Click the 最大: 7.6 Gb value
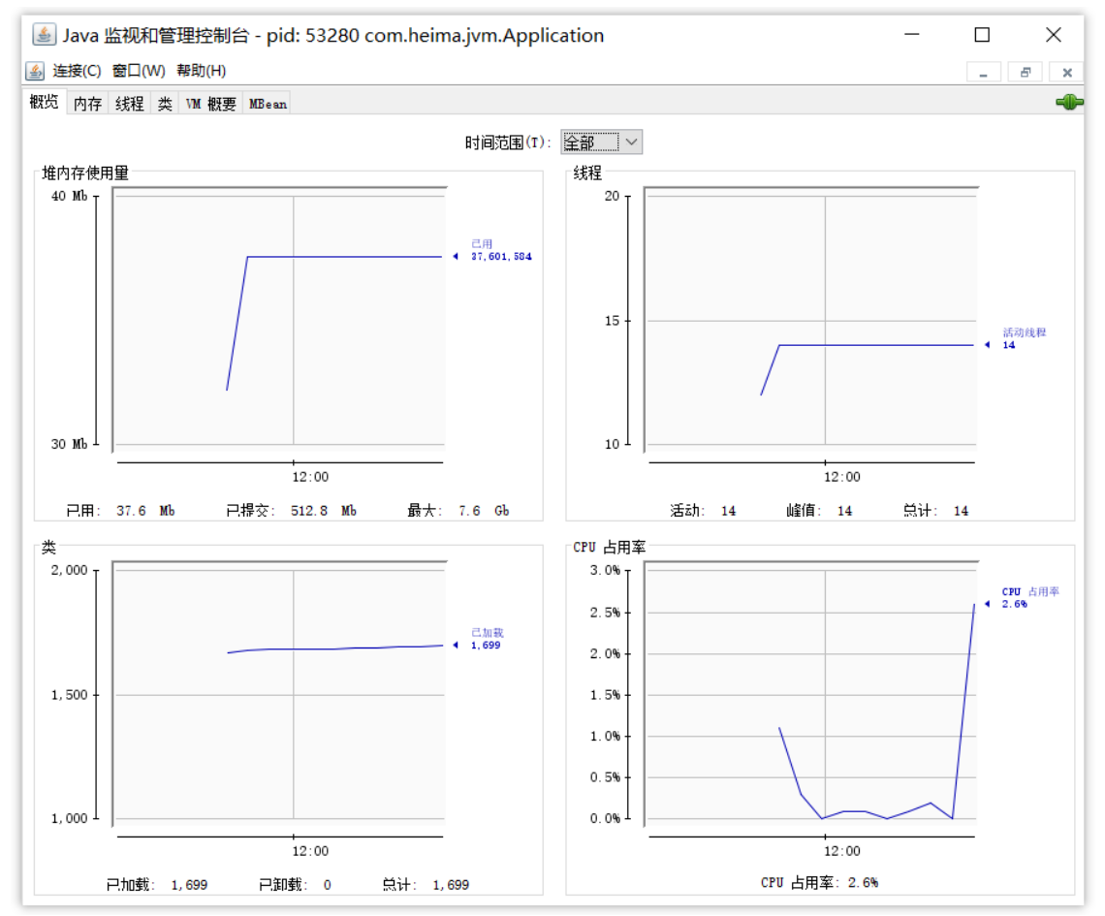Screen dimensions: 1105x916 coord(458,511)
